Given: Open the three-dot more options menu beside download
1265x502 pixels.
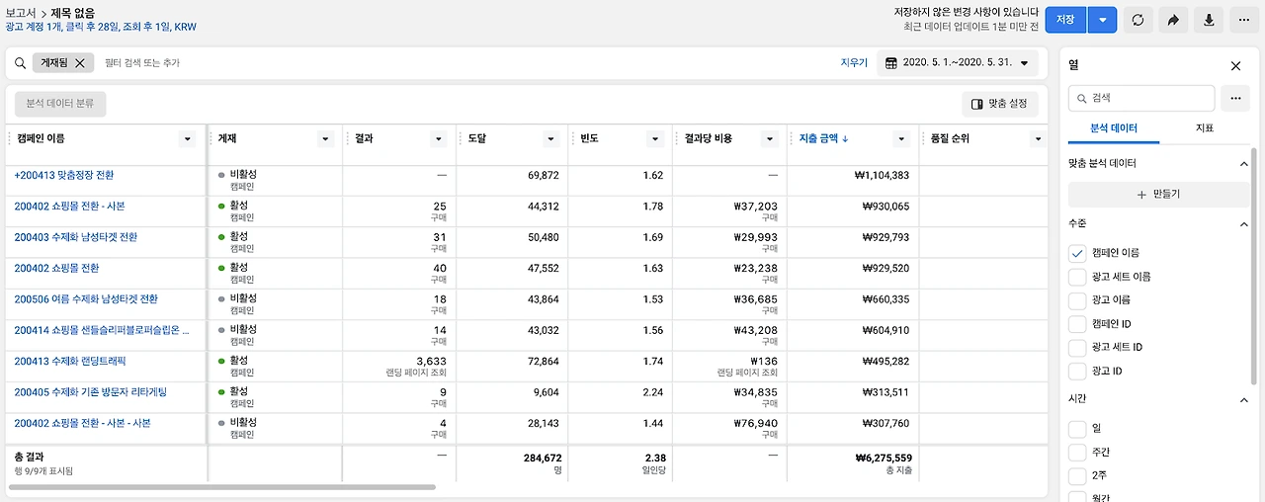Looking at the screenshot, I should [1242, 20].
